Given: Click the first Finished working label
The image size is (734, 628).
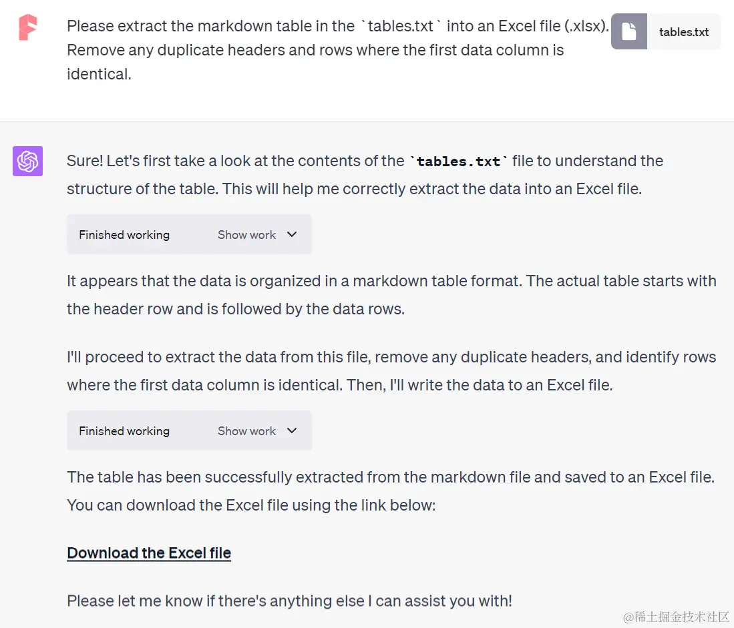Looking at the screenshot, I should pos(124,235).
